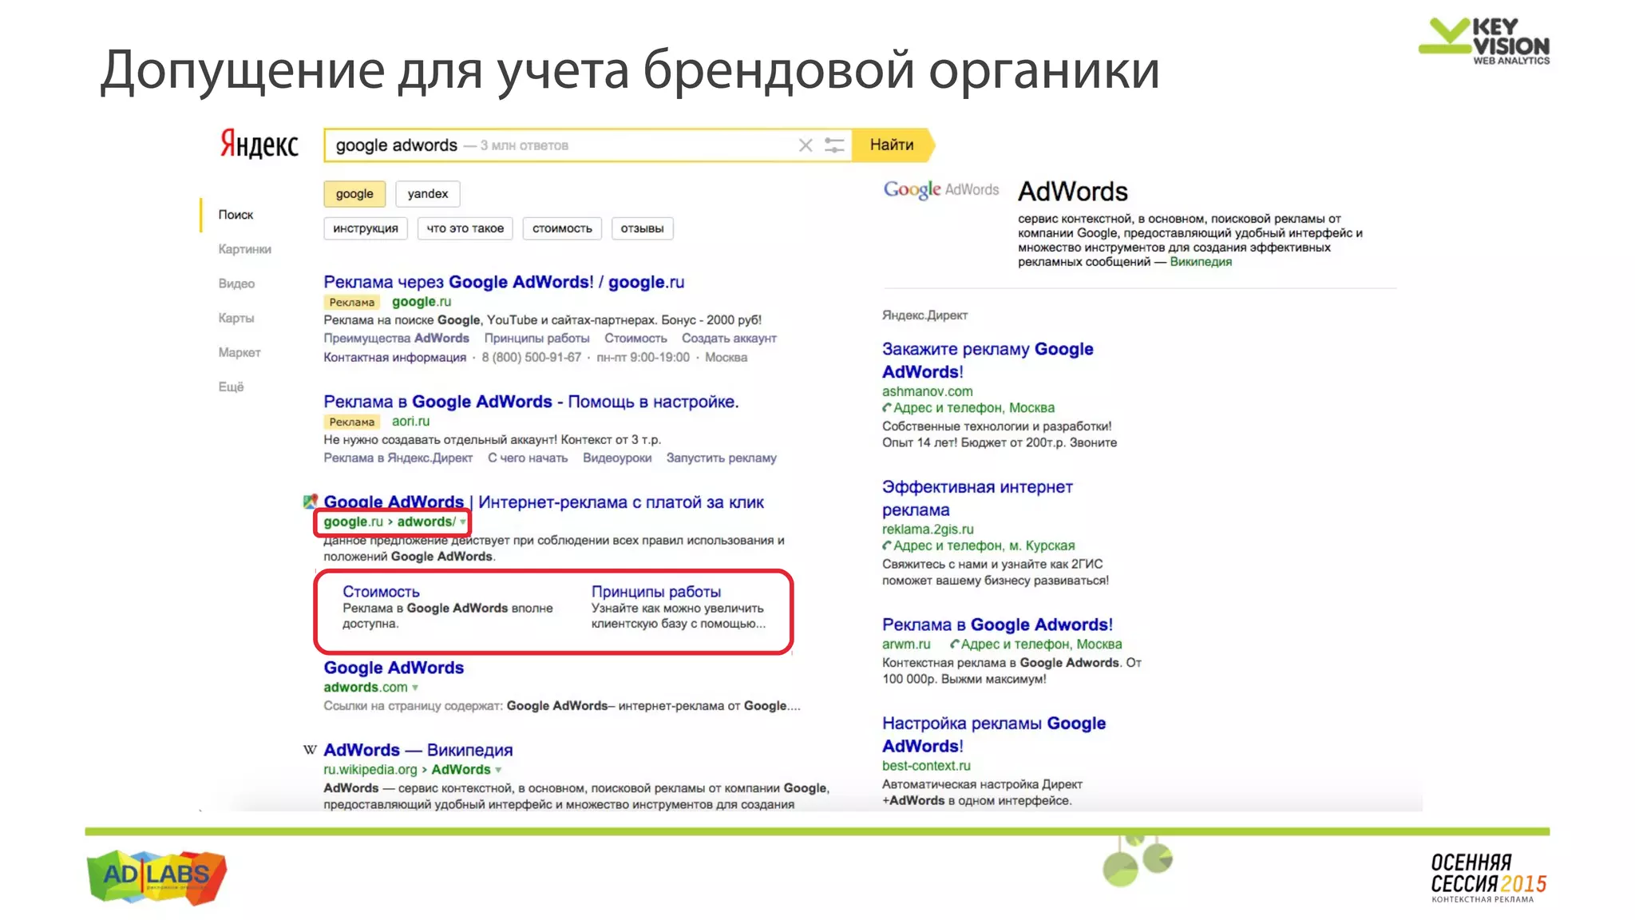Click the Wikipedia W favicon
The image size is (1635, 920).
click(x=310, y=749)
